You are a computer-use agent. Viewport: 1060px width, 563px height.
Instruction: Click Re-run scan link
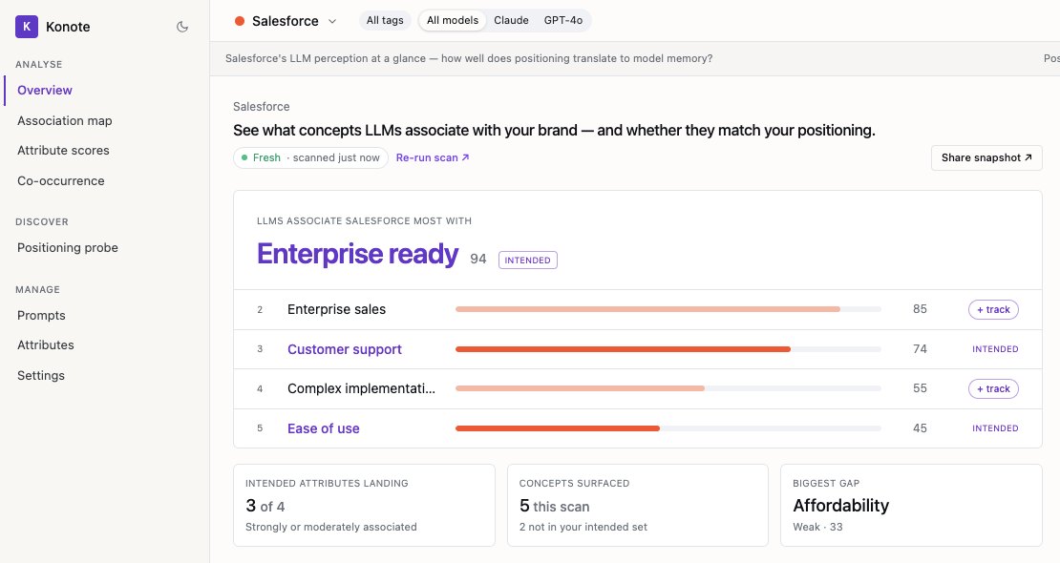[x=433, y=157]
